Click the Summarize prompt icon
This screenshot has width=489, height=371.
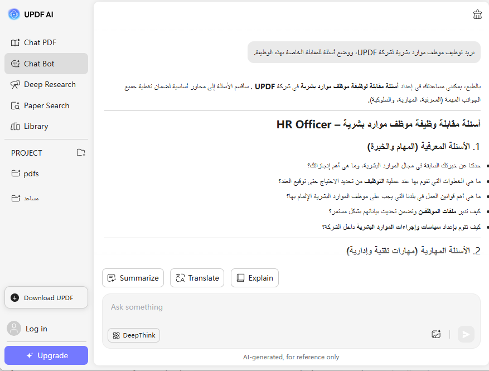[112, 278]
